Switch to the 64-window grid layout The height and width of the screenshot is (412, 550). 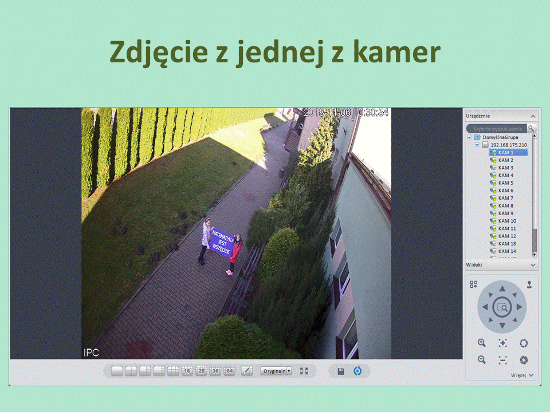coord(229,371)
